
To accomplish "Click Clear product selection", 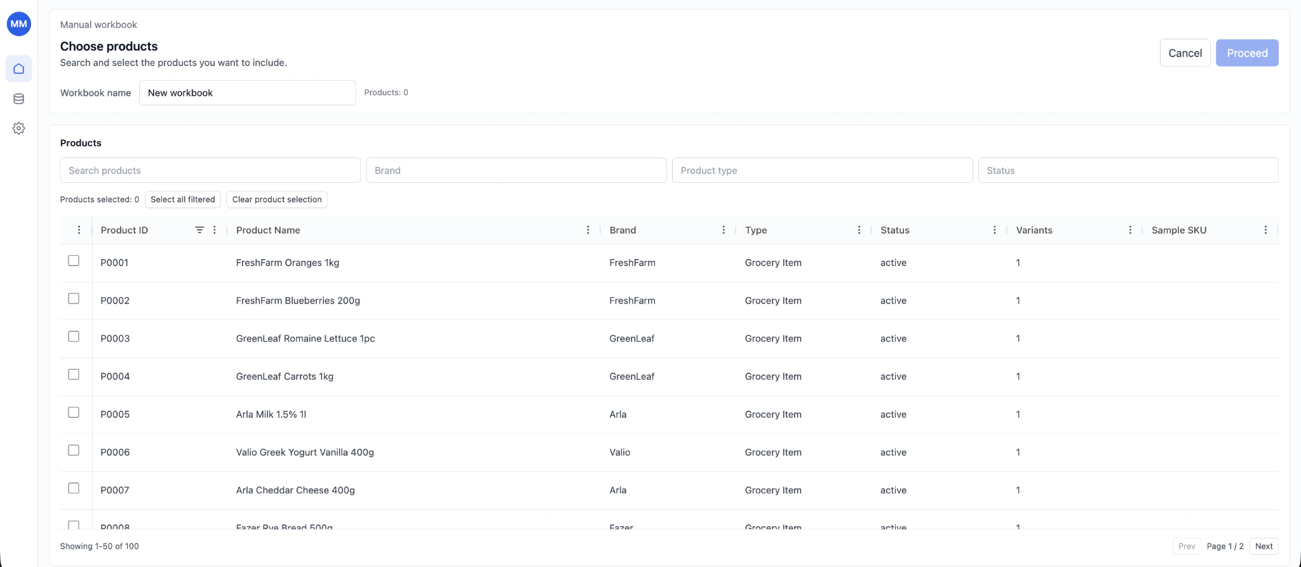I will [x=277, y=199].
